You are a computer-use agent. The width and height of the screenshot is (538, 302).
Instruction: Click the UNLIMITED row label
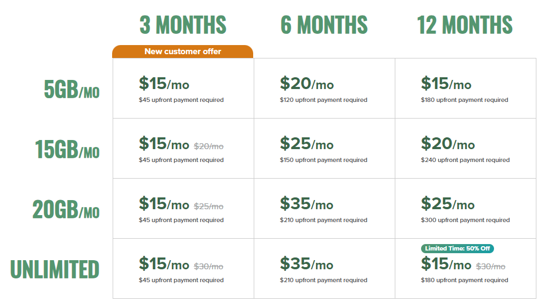(x=55, y=269)
